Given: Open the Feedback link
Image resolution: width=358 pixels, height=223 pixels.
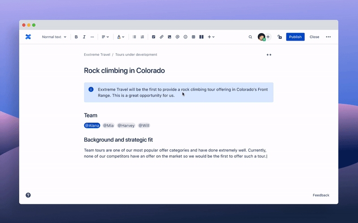Looking at the screenshot, I should click(321, 195).
